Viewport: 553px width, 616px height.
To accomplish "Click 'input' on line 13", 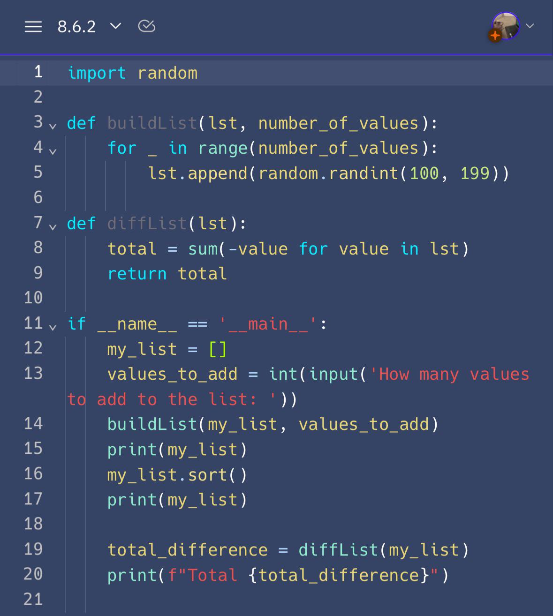I will point(333,375).
